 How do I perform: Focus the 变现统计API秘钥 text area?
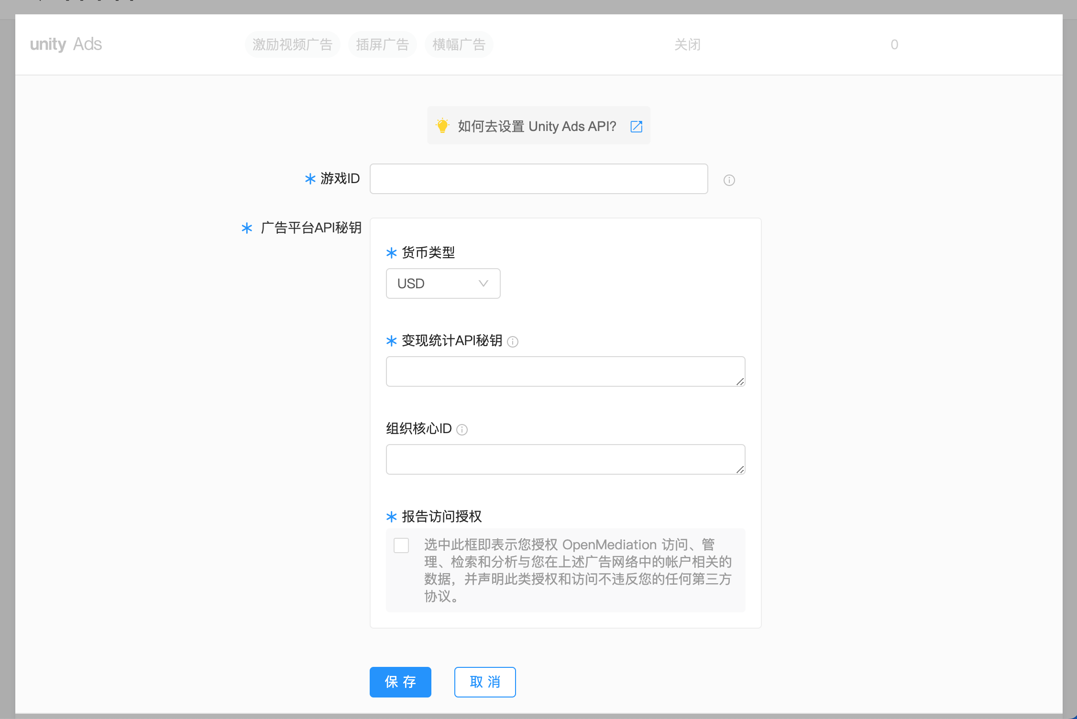[x=565, y=371]
